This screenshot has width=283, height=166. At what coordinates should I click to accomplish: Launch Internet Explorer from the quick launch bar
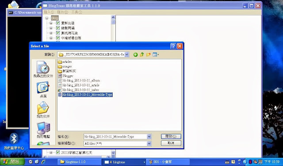click(x=43, y=162)
